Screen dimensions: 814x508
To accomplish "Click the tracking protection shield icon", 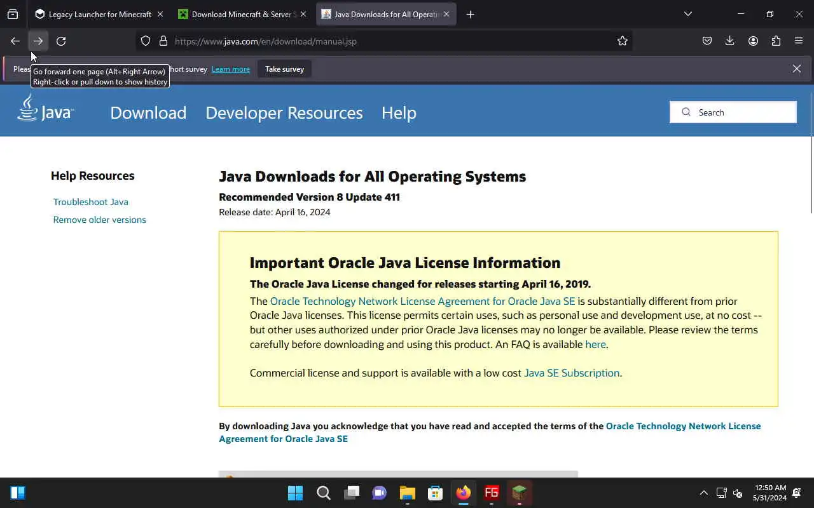I will click(146, 41).
